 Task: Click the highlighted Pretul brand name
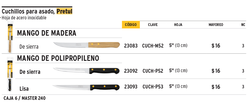coord(64,11)
